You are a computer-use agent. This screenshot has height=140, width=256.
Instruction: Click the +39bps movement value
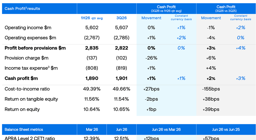(x=211, y=109)
